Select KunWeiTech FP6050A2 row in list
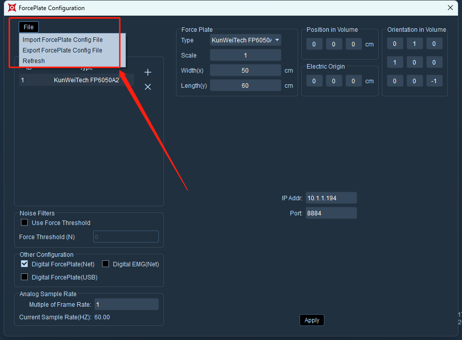 click(77, 80)
